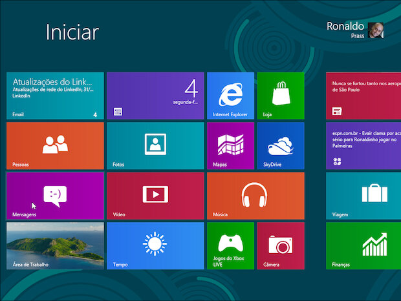Click the segunda-f... weekday text
The height and width of the screenshot is (301, 401).
click(x=186, y=102)
